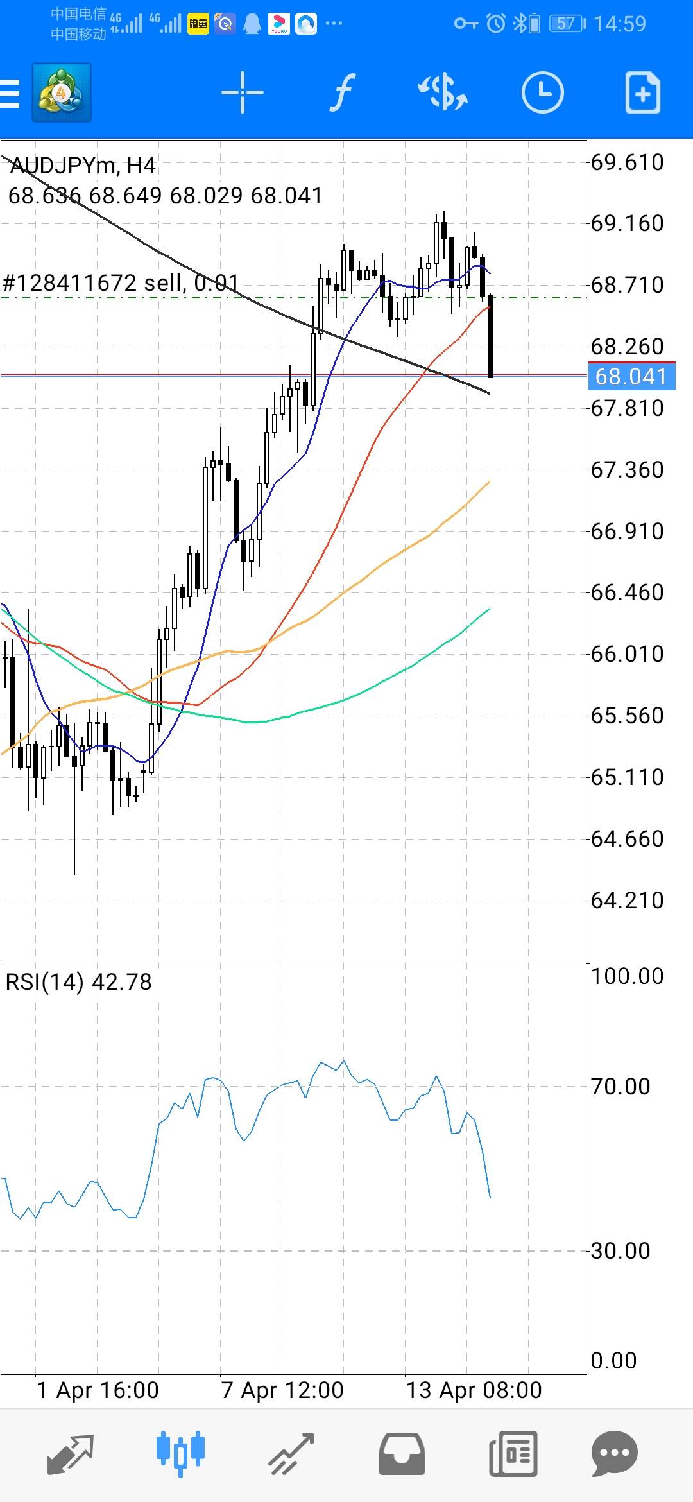Tap the QQ penguin notification icon

[252, 24]
